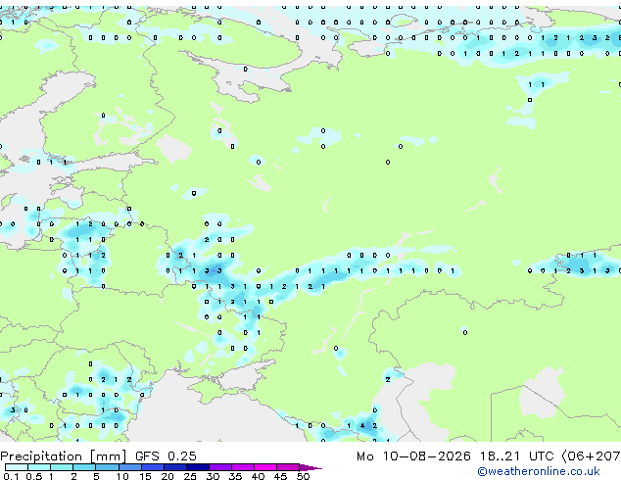Pick the 1–2 mm legend color box

pos(62,467)
